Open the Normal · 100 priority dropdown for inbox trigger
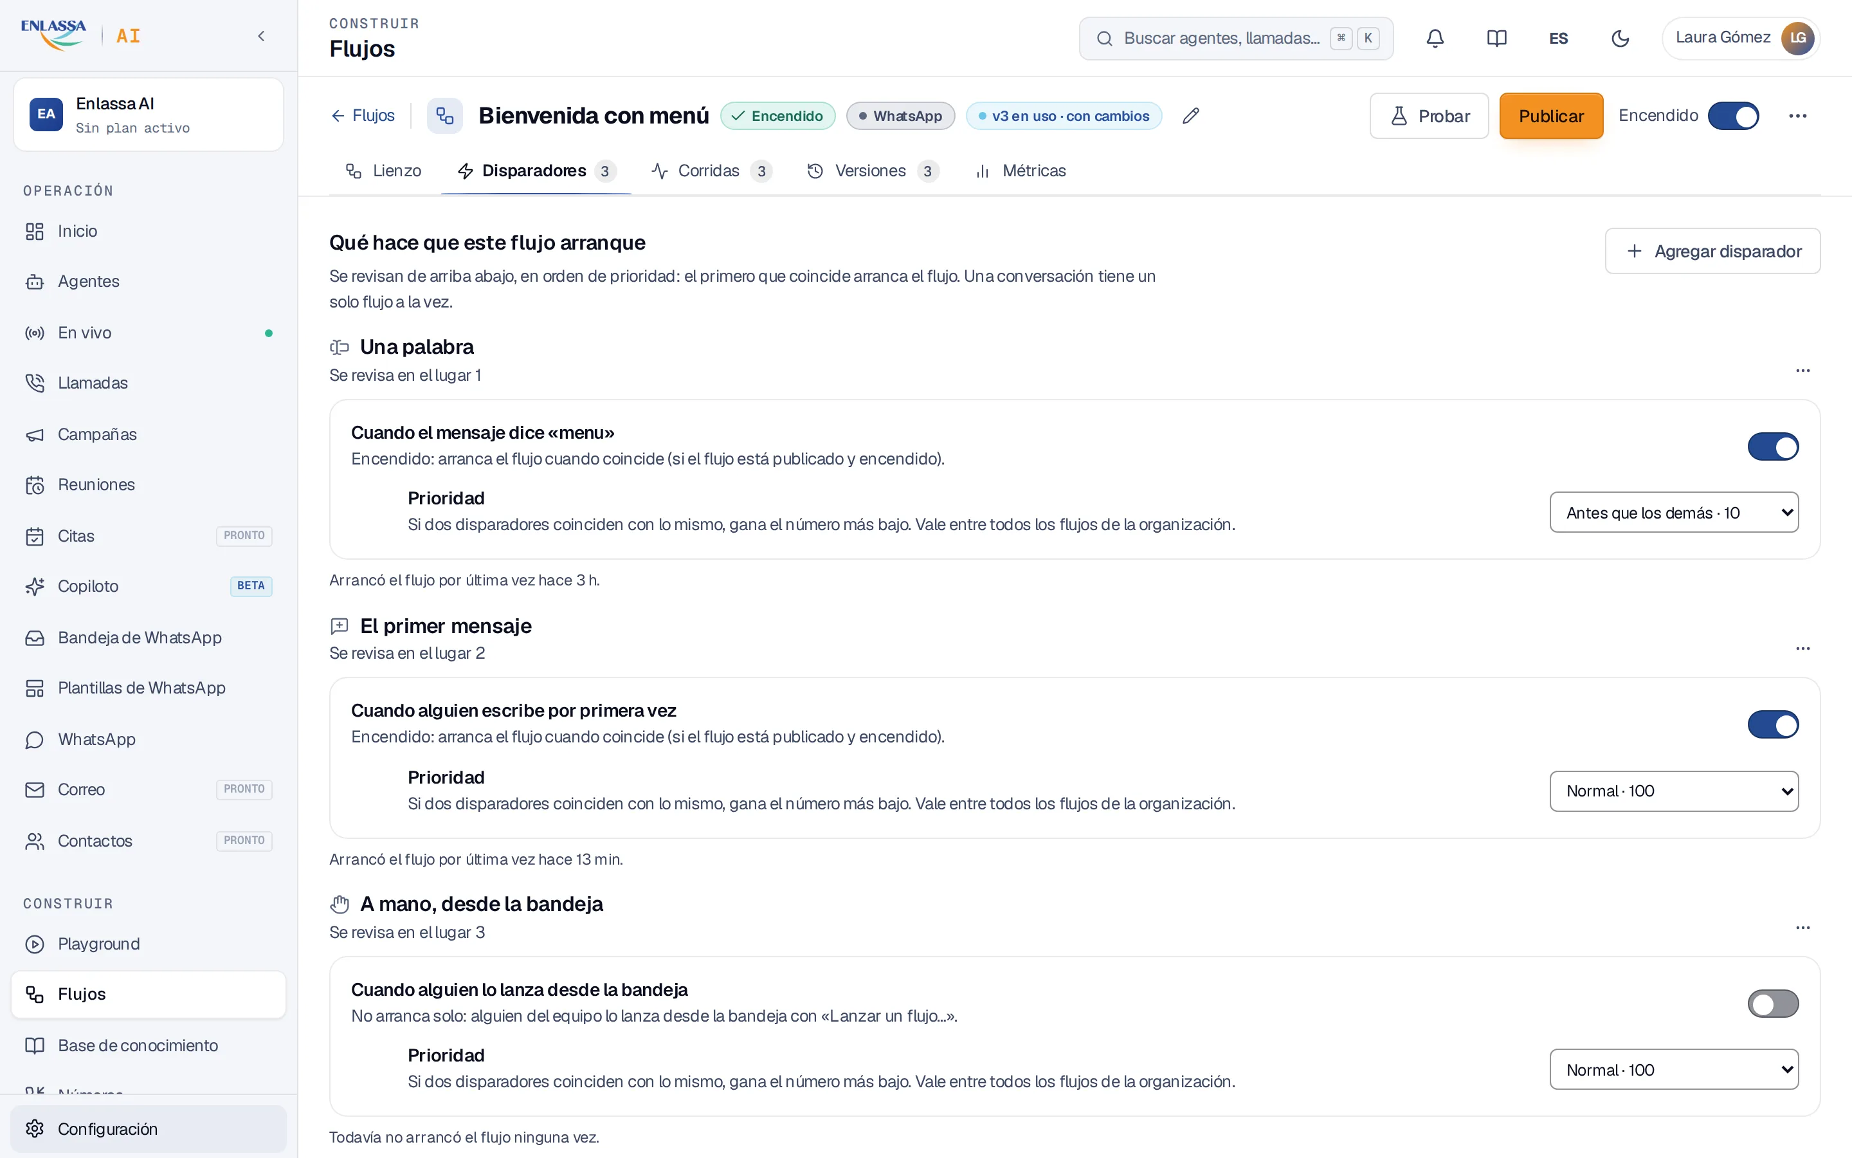 pyautogui.click(x=1674, y=1070)
